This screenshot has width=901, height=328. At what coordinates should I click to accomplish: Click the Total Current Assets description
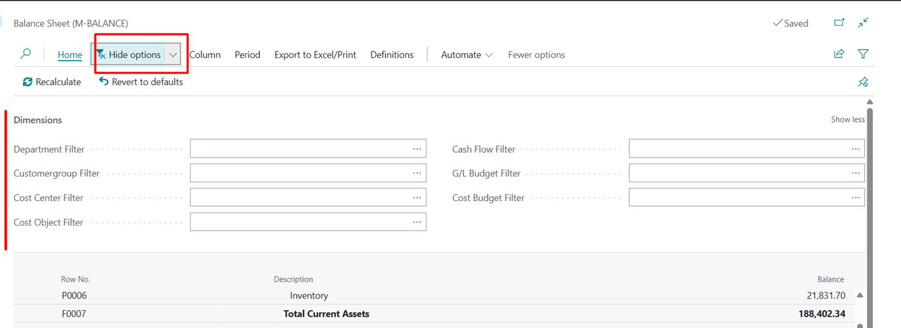coord(326,314)
